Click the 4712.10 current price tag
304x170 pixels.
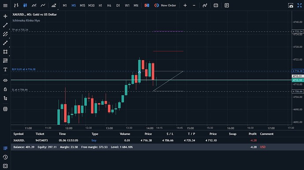pyautogui.click(x=297, y=80)
